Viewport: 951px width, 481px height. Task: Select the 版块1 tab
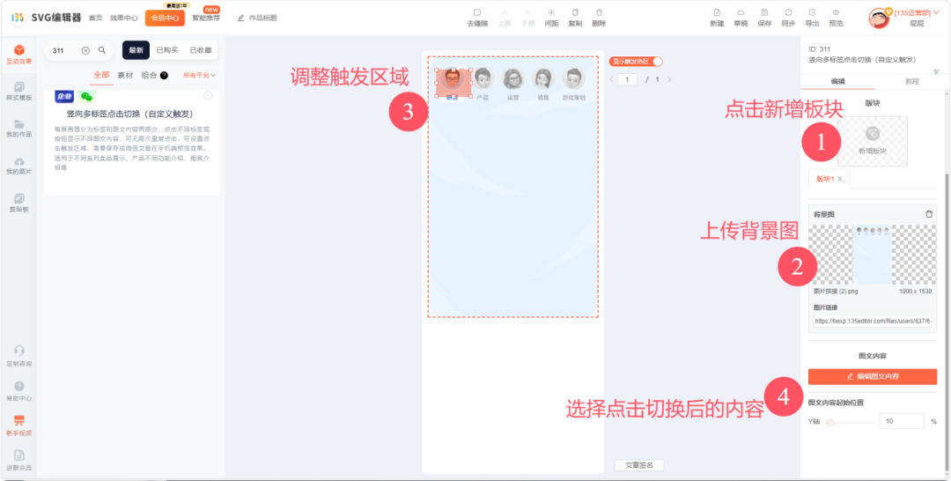click(825, 179)
